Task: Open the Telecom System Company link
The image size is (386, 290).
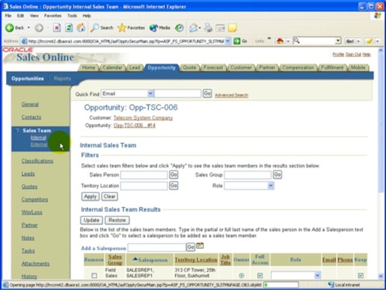Action: (143, 118)
